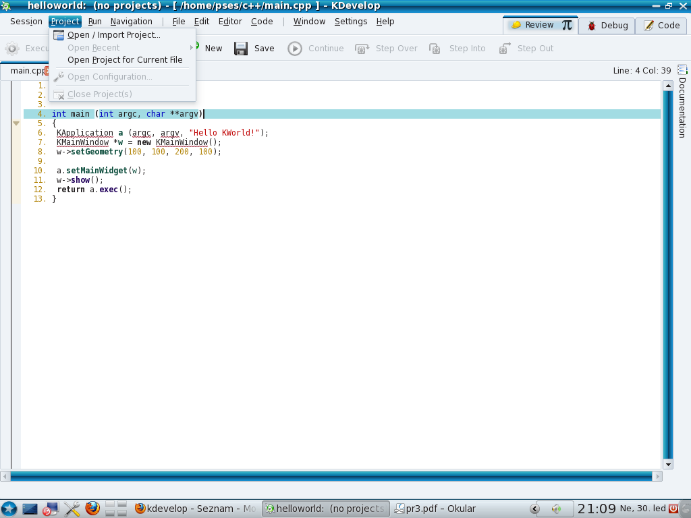Click KApplication on line 6
This screenshot has height=518, width=691.
pyautogui.click(x=84, y=133)
